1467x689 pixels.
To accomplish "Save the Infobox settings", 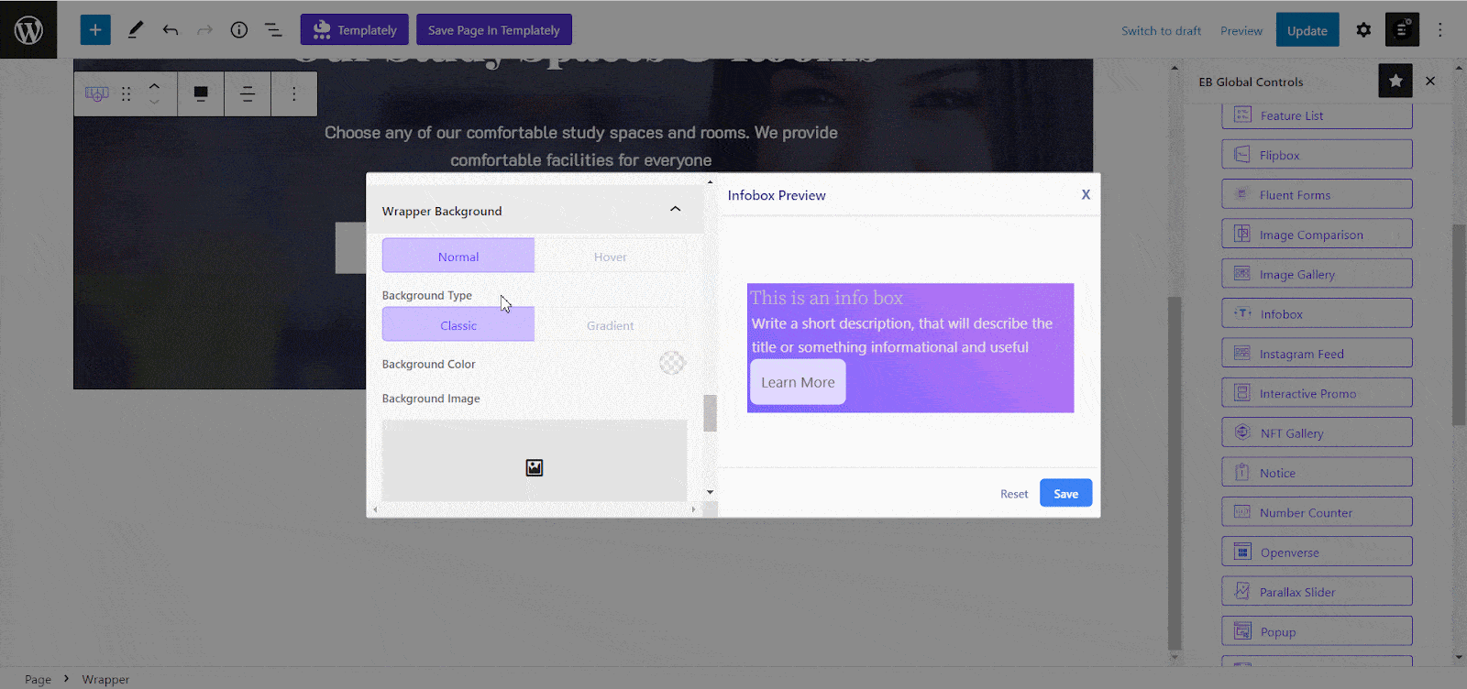I will point(1065,493).
